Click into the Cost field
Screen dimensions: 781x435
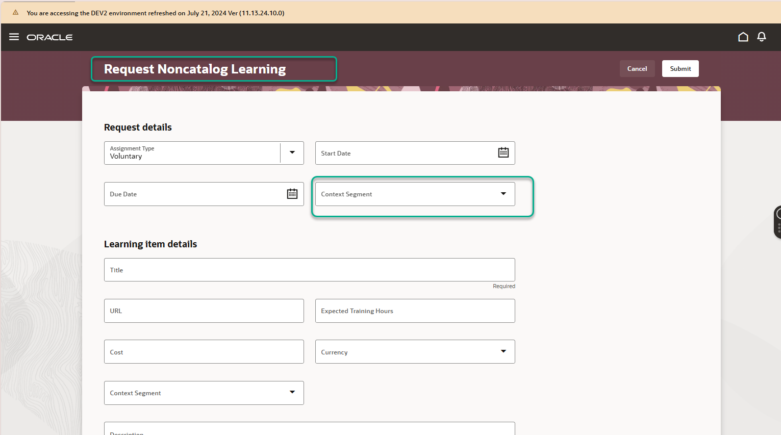[x=204, y=352]
